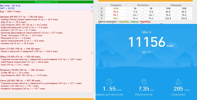Click the перебор color legend word
This screenshot has width=197, height=100.
145,22
